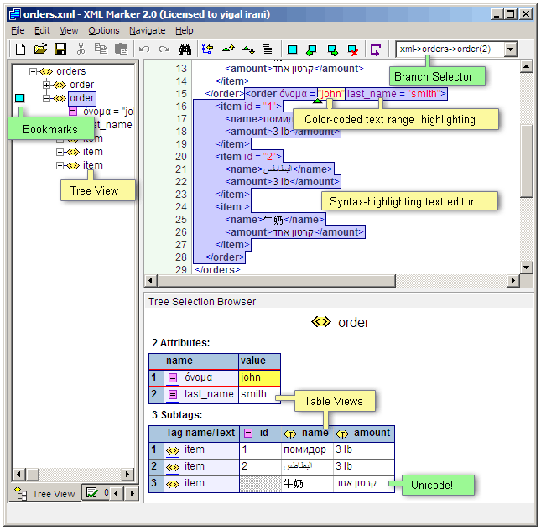Click the Cut scissors icon
This screenshot has height=530, width=541.
pyautogui.click(x=81, y=49)
